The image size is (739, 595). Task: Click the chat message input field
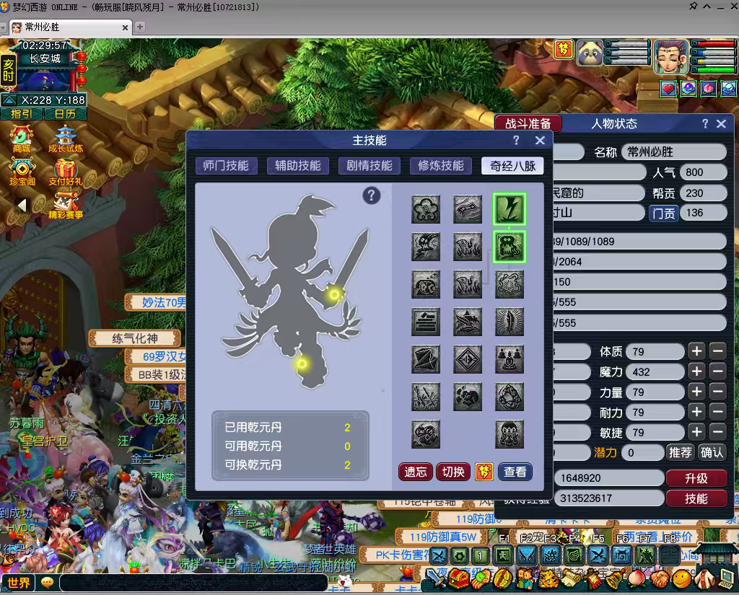pos(193,583)
